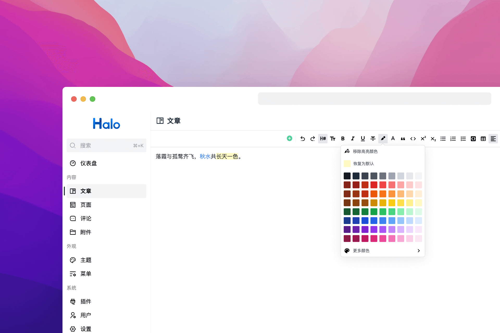Click the blockquote icon

click(x=403, y=139)
